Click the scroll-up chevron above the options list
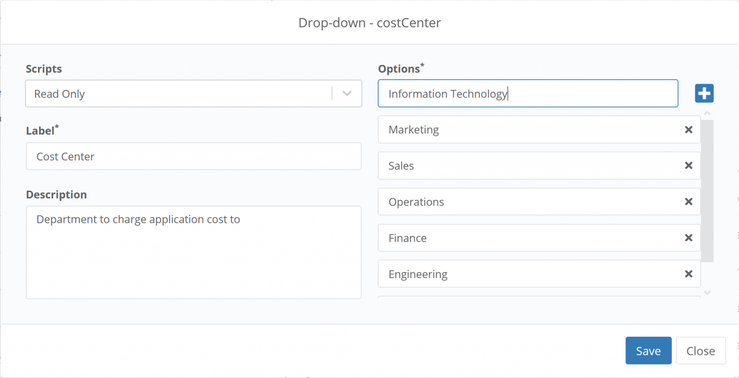 coord(707,112)
